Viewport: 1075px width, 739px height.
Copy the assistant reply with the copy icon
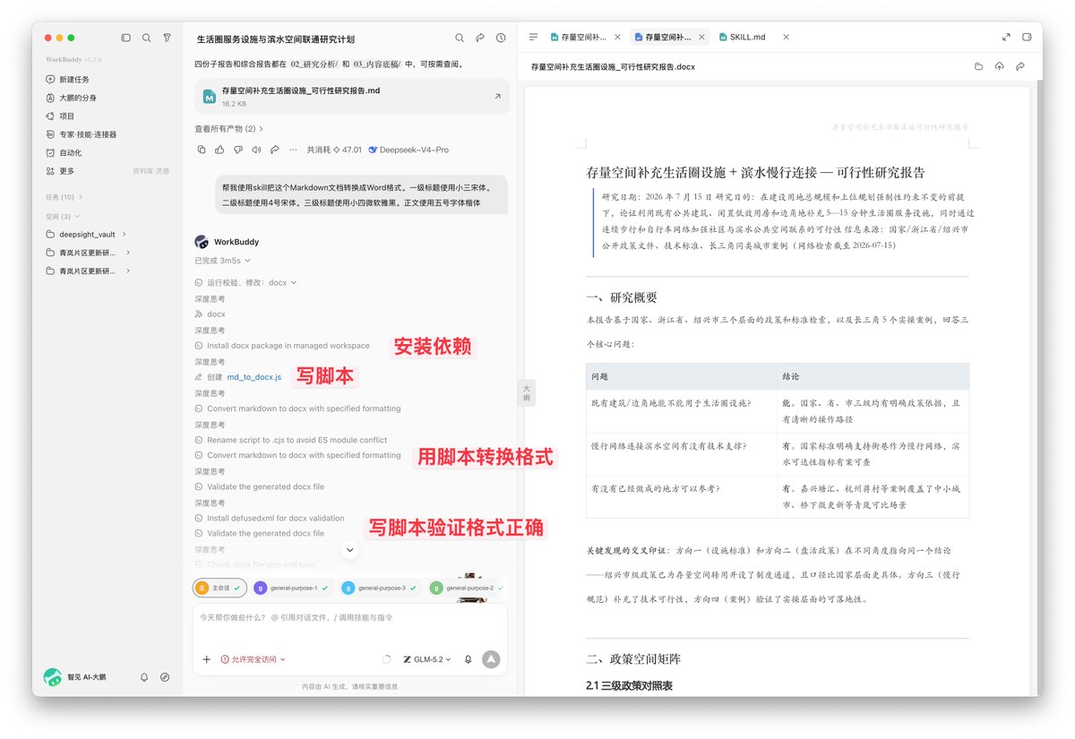click(x=201, y=150)
